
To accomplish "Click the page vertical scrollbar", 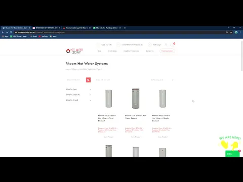I will pyautogui.click(x=242, y=56).
